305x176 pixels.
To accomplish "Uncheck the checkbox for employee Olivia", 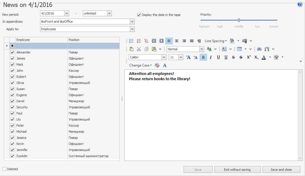I will pyautogui.click(x=12, y=83).
